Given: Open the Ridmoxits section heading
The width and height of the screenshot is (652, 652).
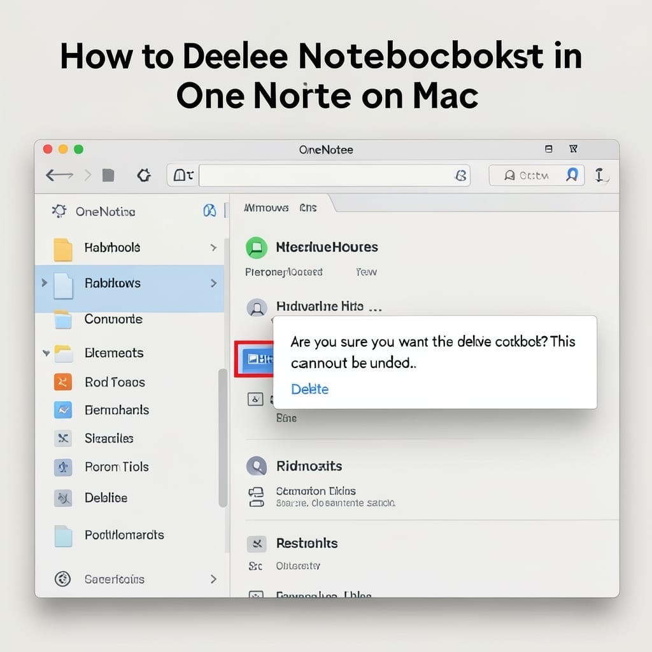Looking at the screenshot, I should click(x=309, y=466).
